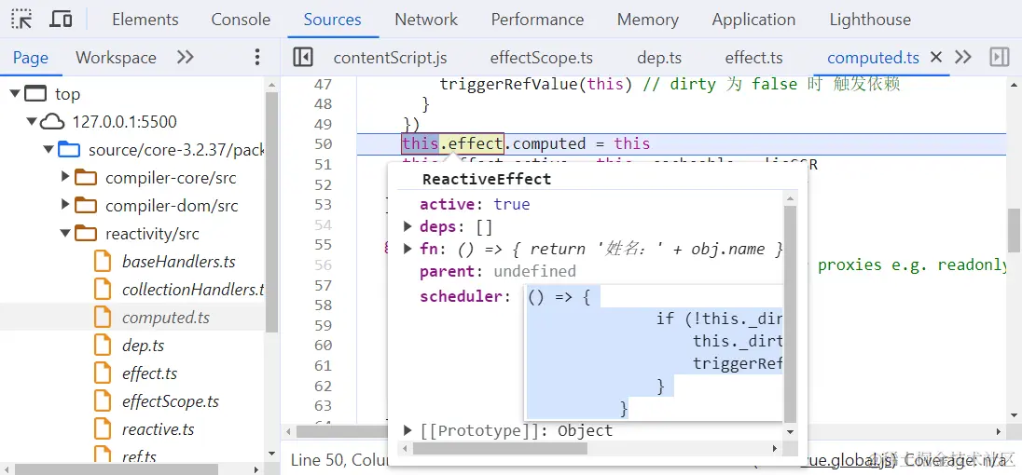
Task: Open collectionHandlers.ts in file tree
Action: pos(193,290)
